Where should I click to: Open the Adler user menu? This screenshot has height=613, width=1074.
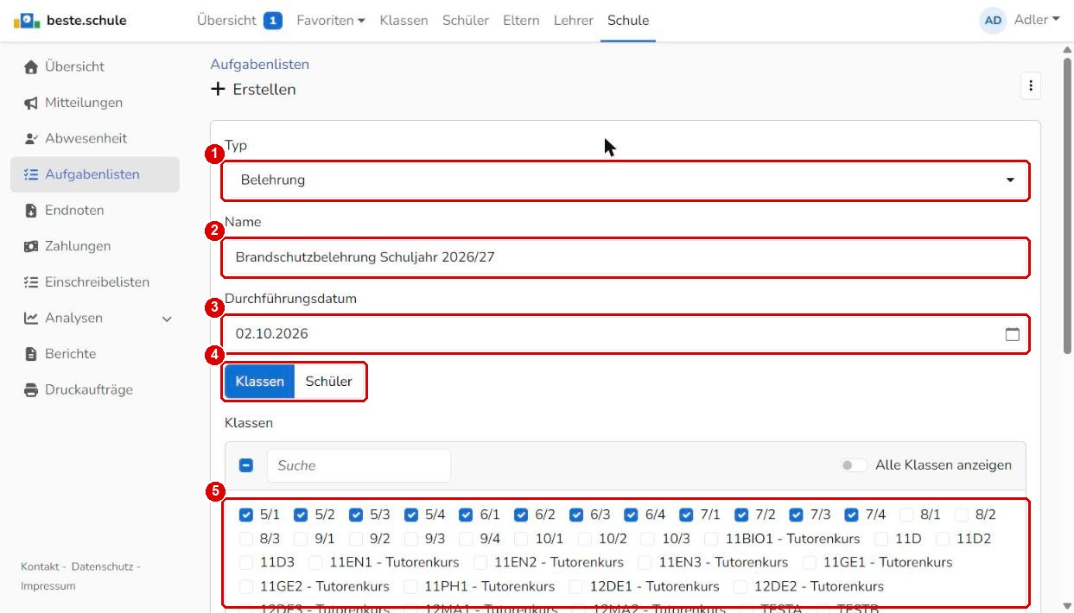coord(1037,20)
